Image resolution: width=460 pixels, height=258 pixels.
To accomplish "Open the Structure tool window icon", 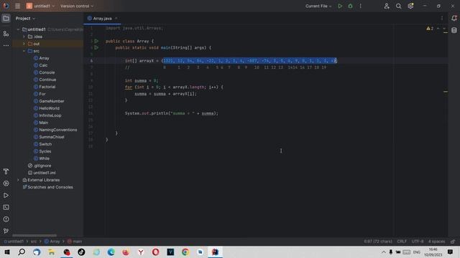I will tap(6, 34).
